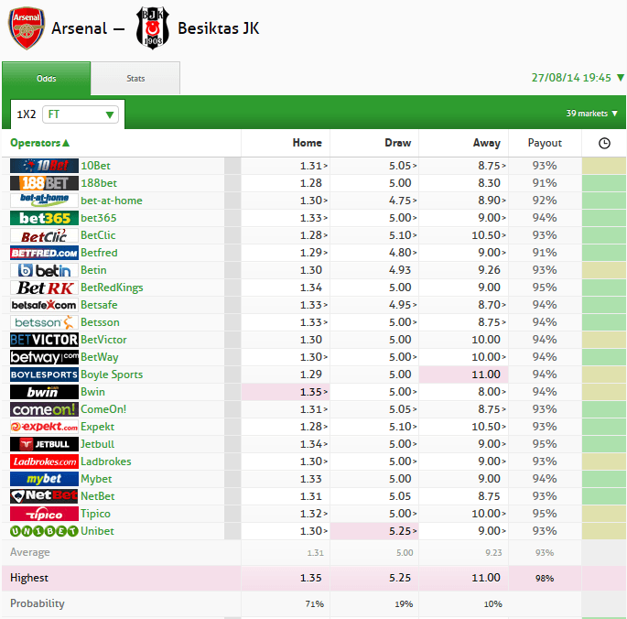Open the BetRedKings operator link

point(112,288)
